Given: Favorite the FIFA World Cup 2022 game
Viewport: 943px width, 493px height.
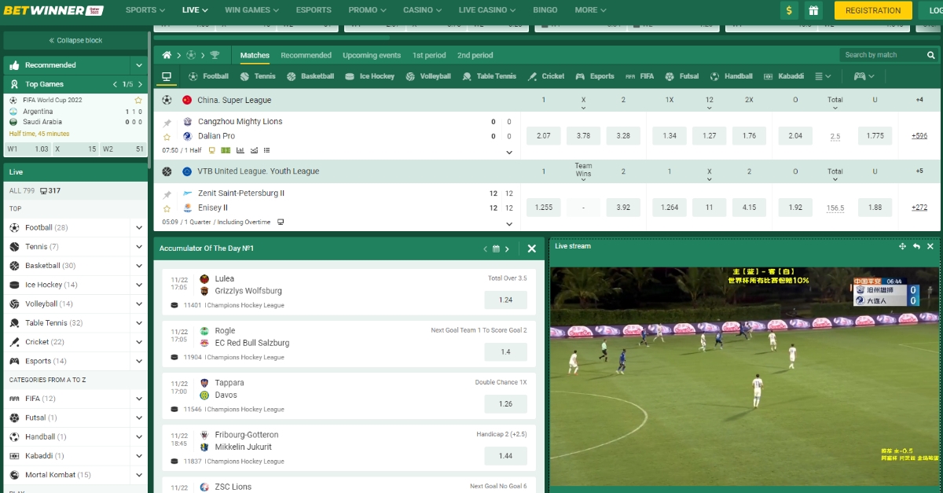Looking at the screenshot, I should pyautogui.click(x=138, y=100).
